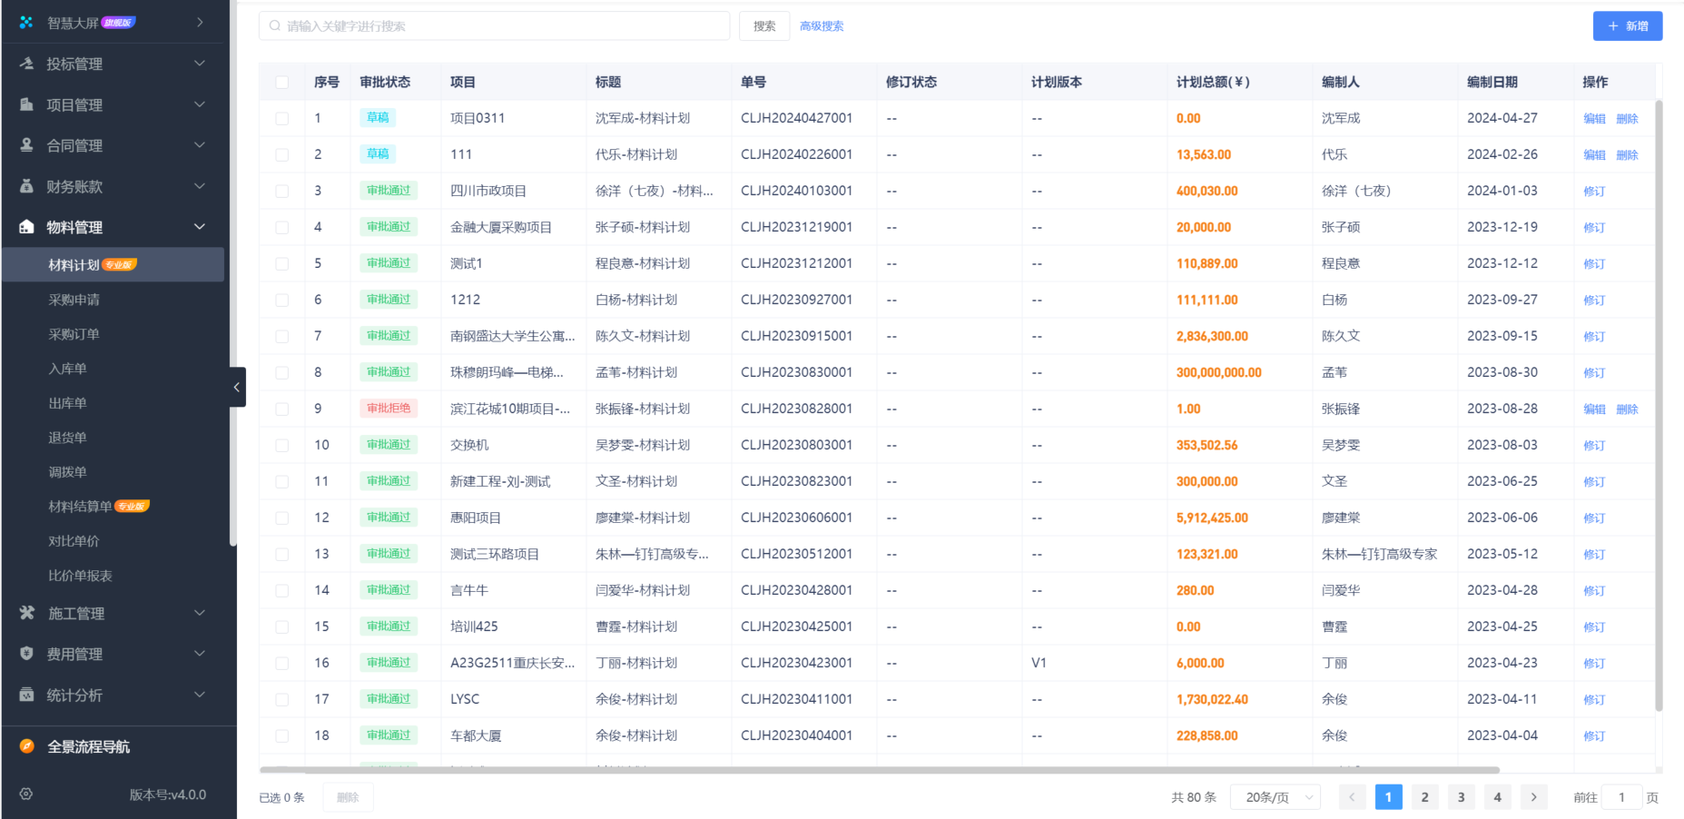Select the checkbox on the 审批拒绝 row
The image size is (1684, 819).
(x=282, y=409)
